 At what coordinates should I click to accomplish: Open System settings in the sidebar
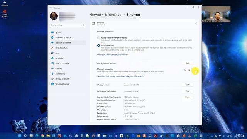click(x=68, y=32)
